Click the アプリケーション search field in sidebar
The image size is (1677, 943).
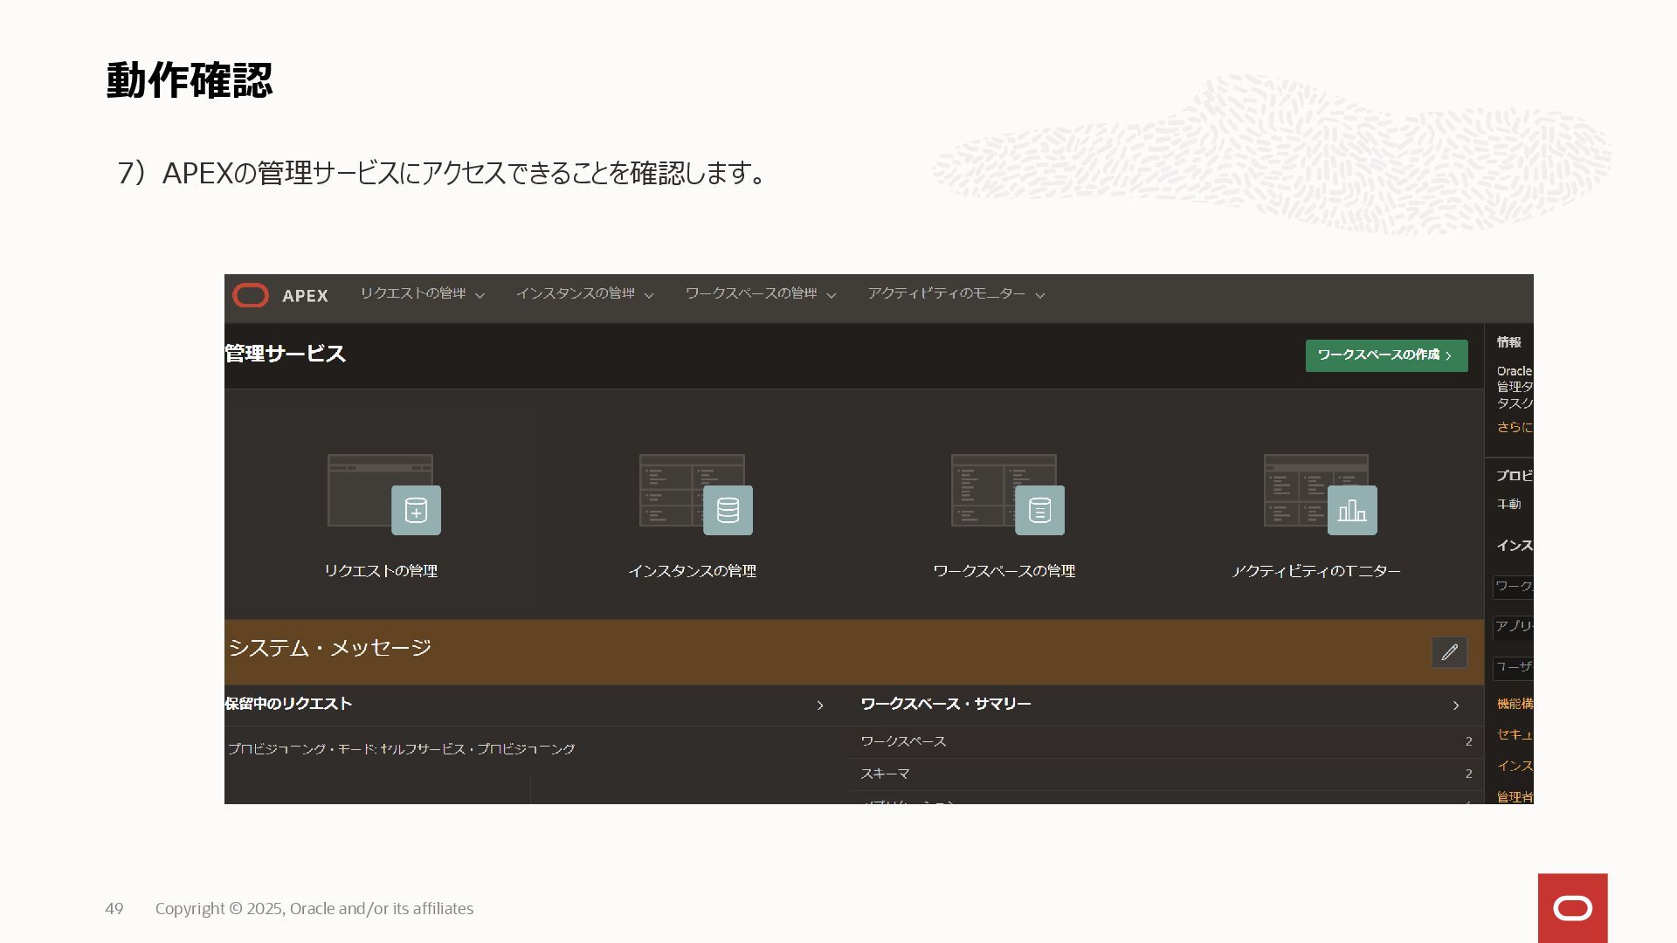tap(1513, 626)
